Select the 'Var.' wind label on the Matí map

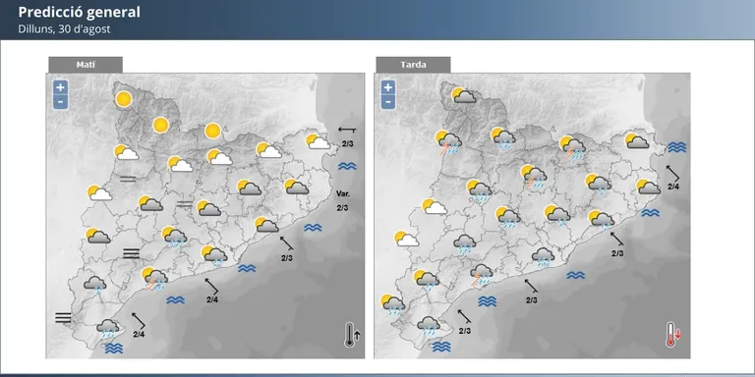[343, 193]
